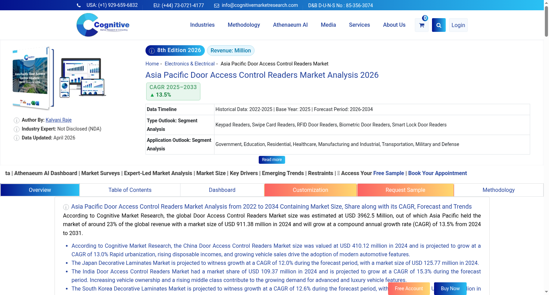Click the China Door Access Control bullet

point(276,250)
